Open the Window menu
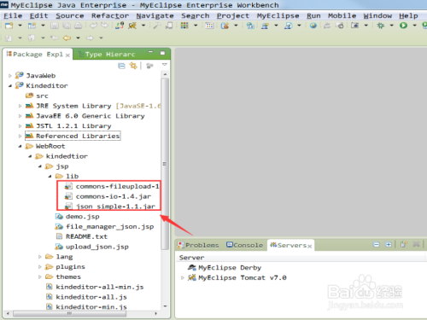Screen dimensions: 427x320 (377, 15)
